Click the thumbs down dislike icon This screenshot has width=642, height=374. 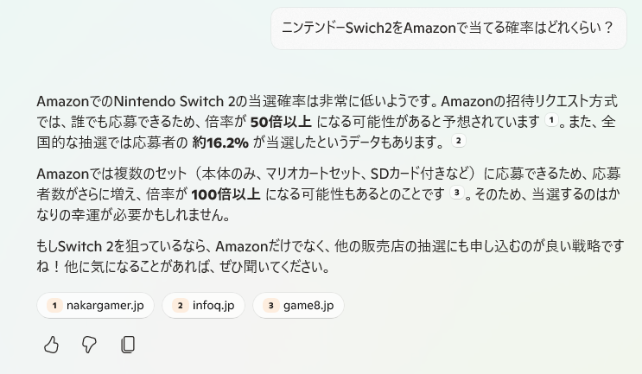[89, 345]
